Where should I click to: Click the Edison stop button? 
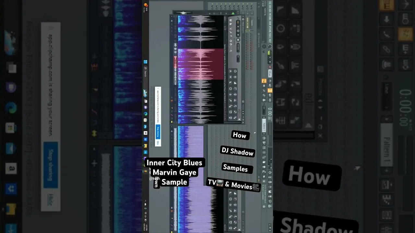[238, 35]
